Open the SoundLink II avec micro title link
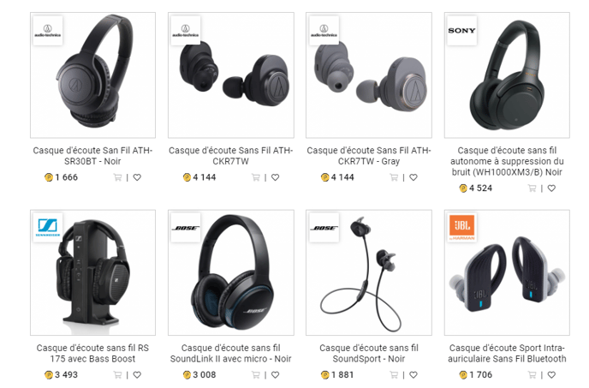 click(x=230, y=354)
